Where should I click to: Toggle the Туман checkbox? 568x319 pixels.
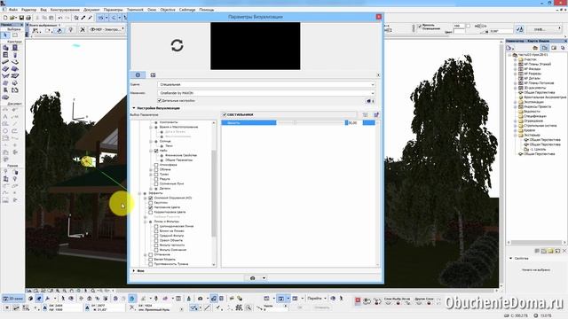[156, 174]
